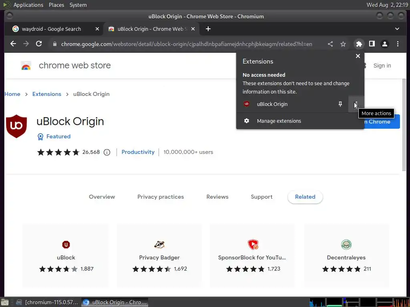Screen dimensions: 410x307
Task: Go to Home breadcrumb link
Action: tap(12, 94)
